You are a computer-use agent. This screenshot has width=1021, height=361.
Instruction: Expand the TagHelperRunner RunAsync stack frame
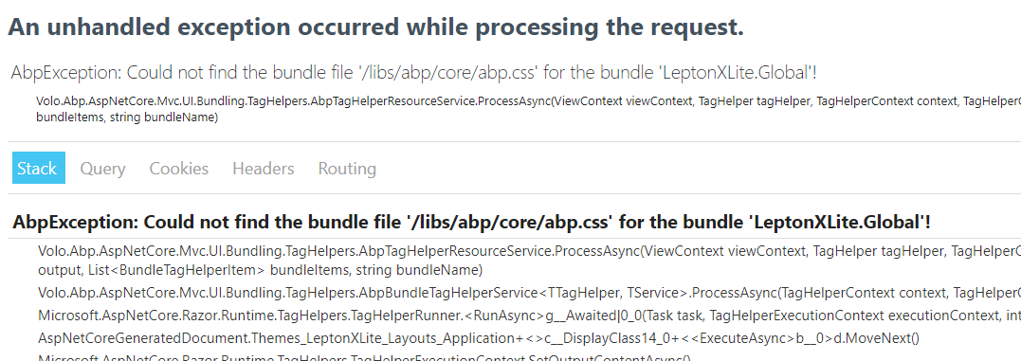coord(529,316)
